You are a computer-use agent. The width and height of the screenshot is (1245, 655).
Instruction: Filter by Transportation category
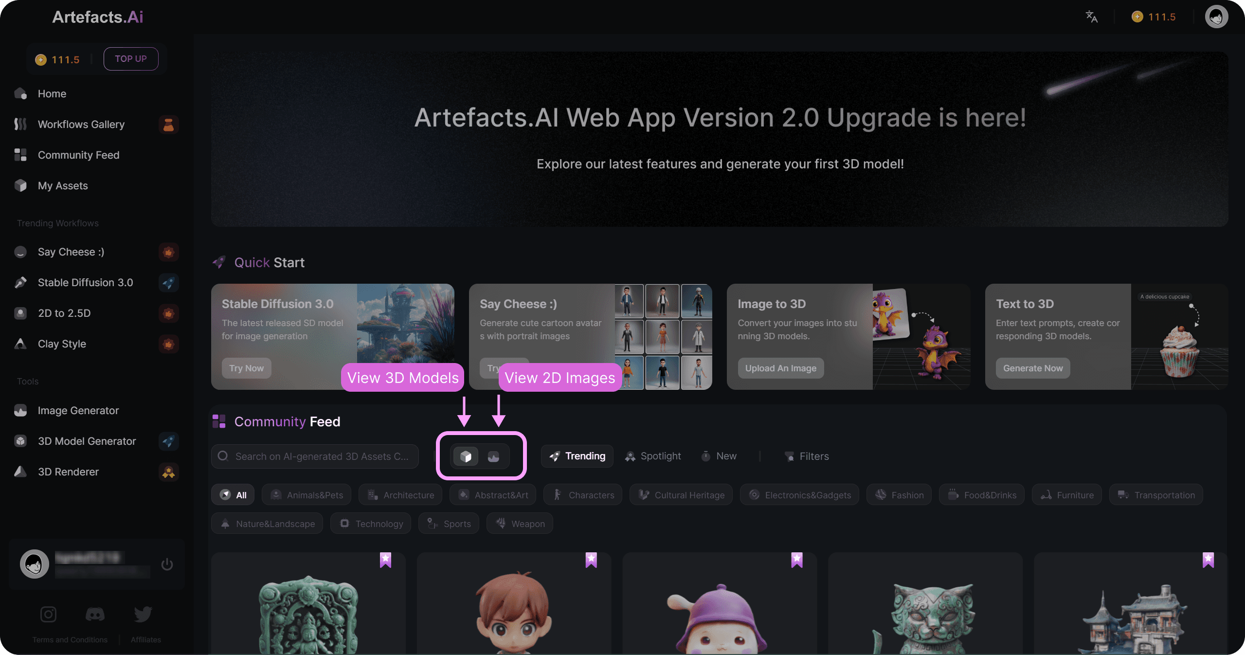1156,495
